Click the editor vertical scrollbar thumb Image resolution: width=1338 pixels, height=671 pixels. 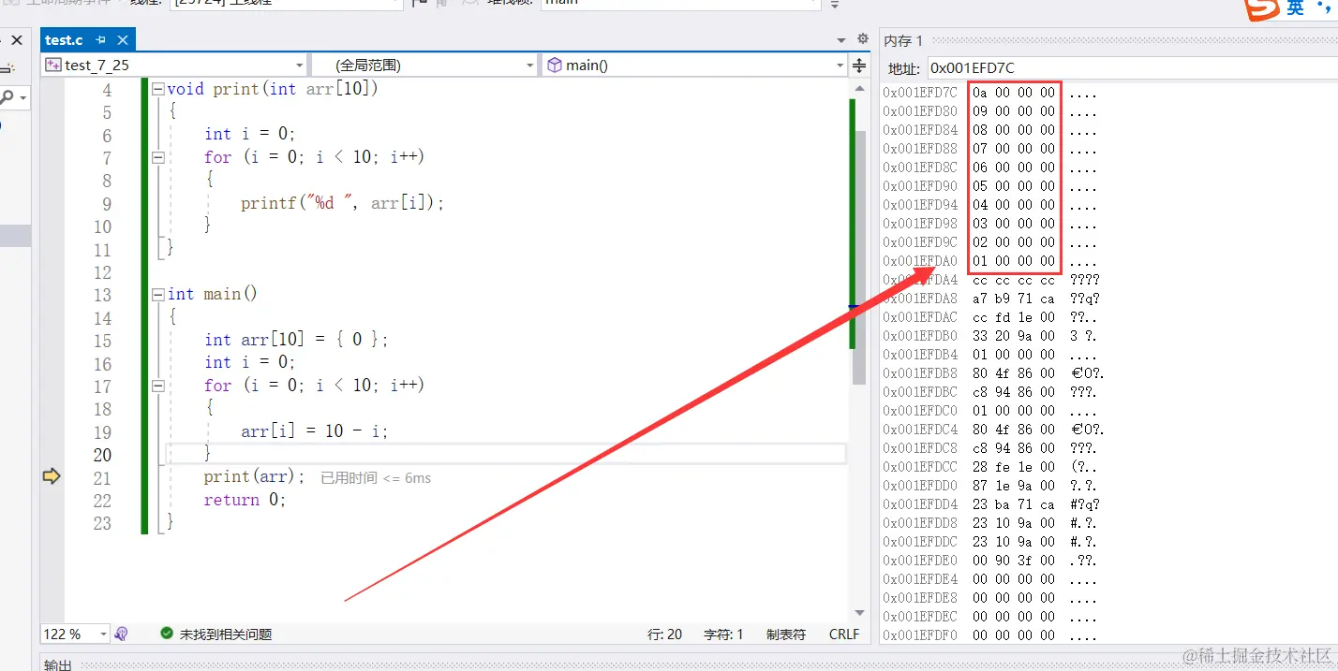tap(859, 257)
